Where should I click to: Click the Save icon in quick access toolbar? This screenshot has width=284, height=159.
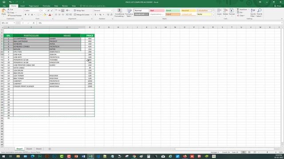tap(4, 2)
